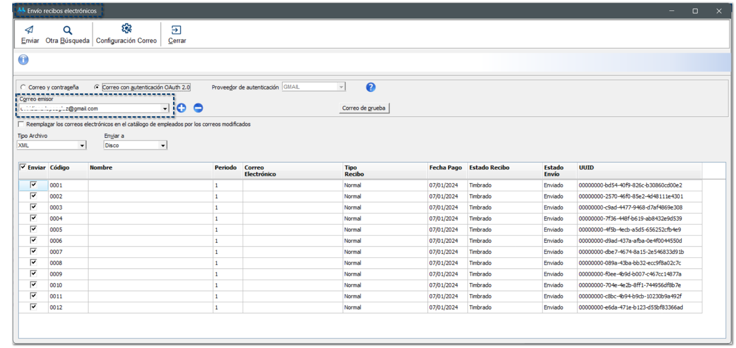Open Configuración Correo gear settings
The height and width of the screenshot is (348, 736).
pos(126,29)
